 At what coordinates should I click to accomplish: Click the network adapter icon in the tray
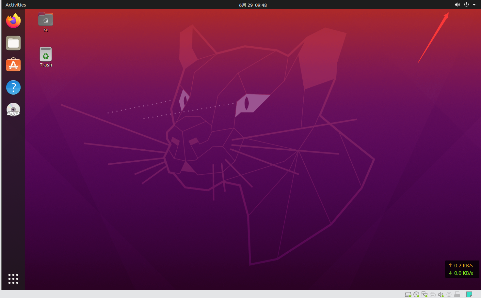424,294
